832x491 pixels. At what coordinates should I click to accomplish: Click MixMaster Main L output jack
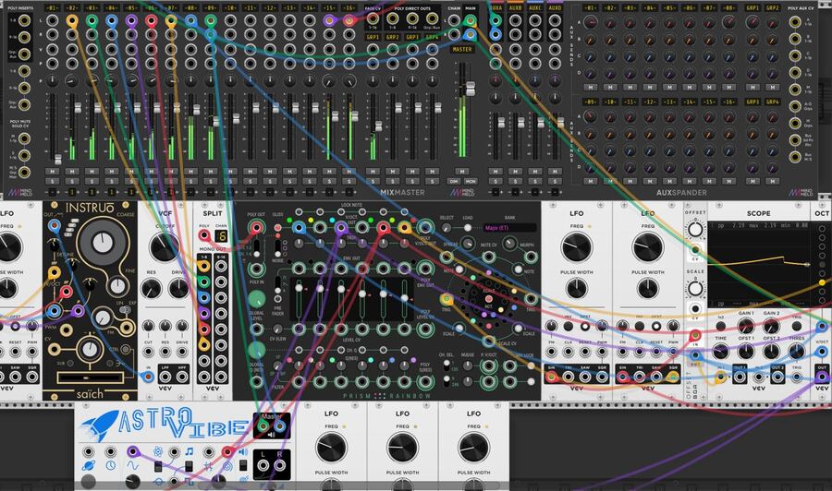[470, 20]
